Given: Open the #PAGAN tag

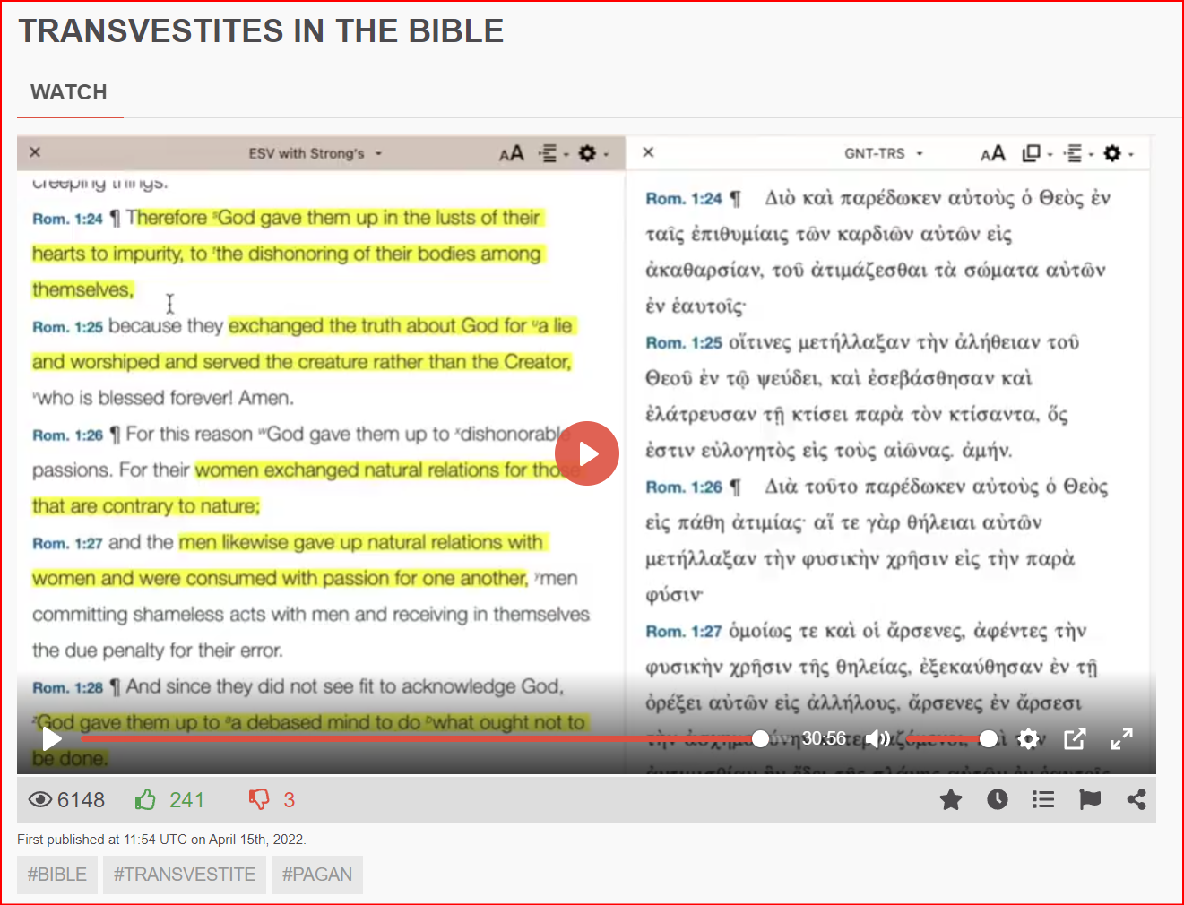Looking at the screenshot, I should tap(317, 875).
